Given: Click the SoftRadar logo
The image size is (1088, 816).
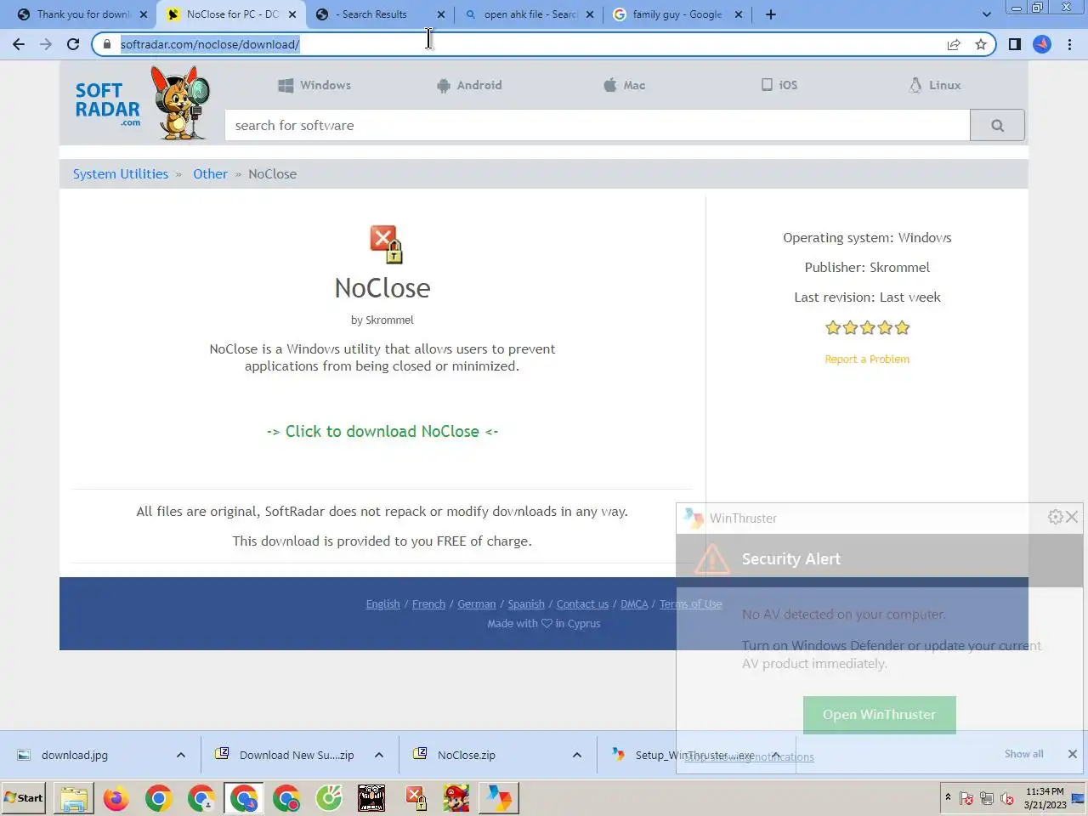Looking at the screenshot, I should pyautogui.click(x=142, y=104).
